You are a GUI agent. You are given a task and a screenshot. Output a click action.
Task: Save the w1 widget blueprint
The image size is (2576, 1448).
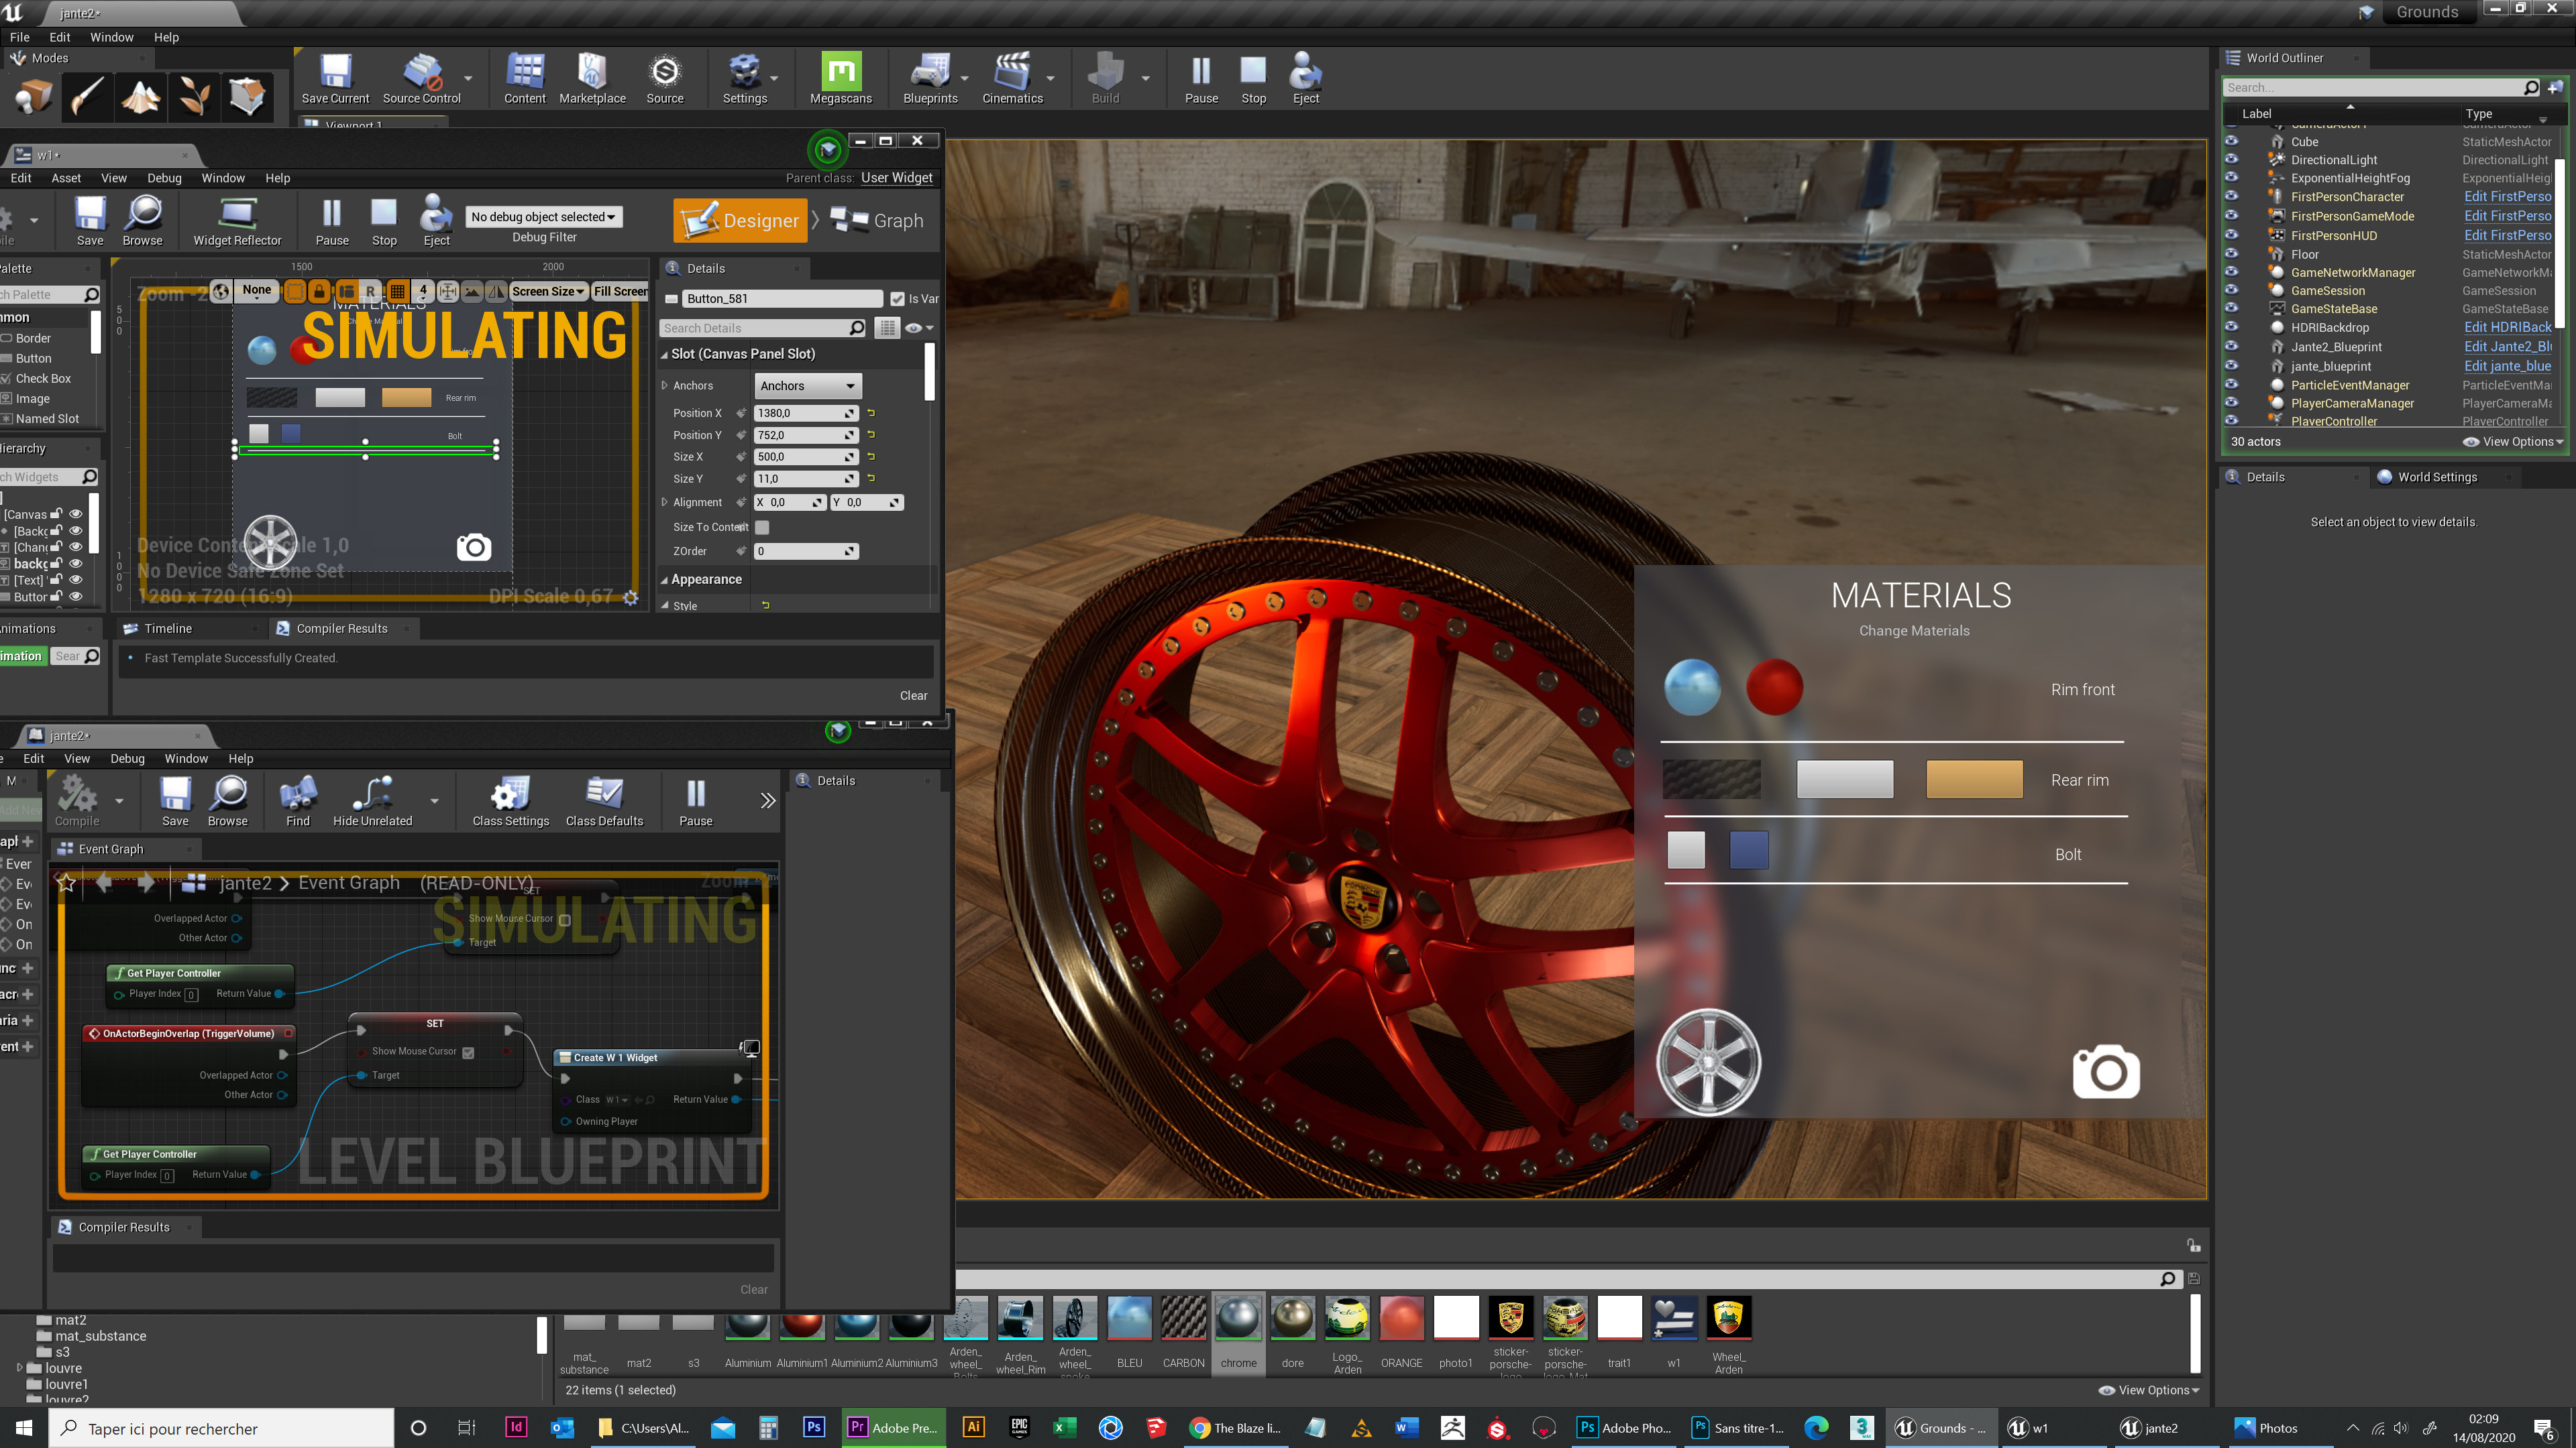[x=90, y=221]
